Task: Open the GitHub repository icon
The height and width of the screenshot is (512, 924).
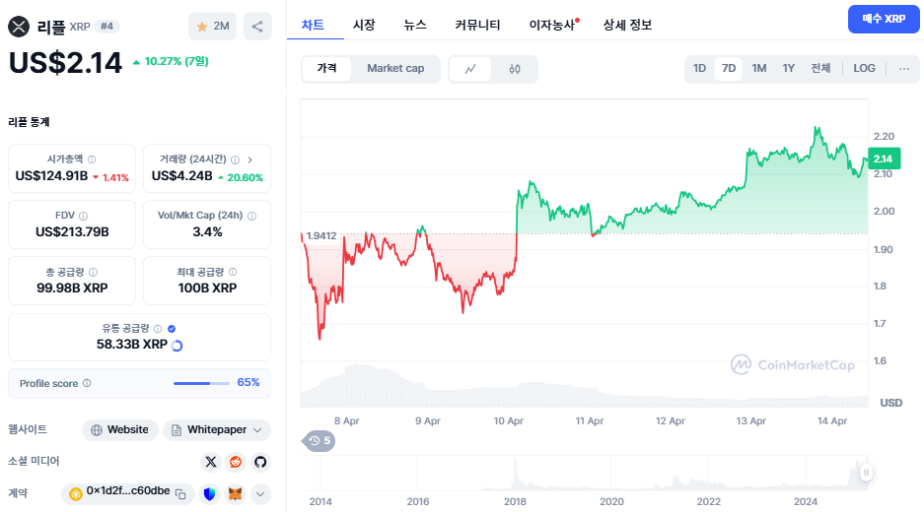Action: [260, 462]
